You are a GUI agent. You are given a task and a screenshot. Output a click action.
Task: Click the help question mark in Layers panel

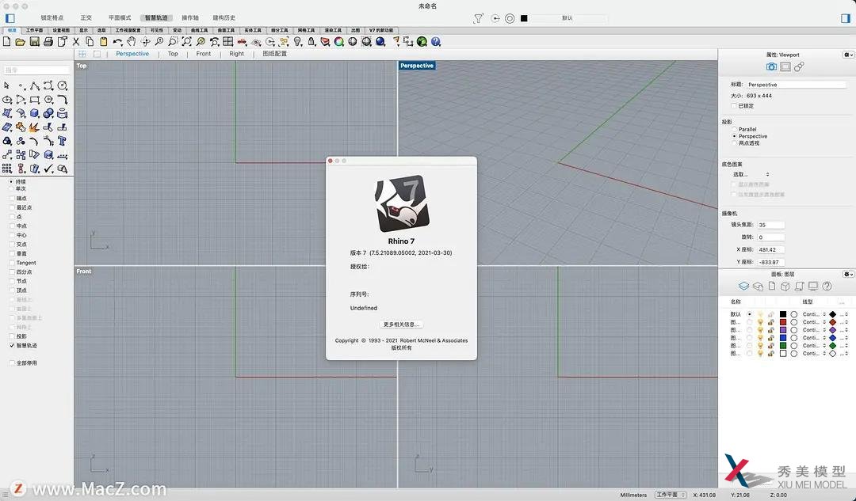coord(827,287)
